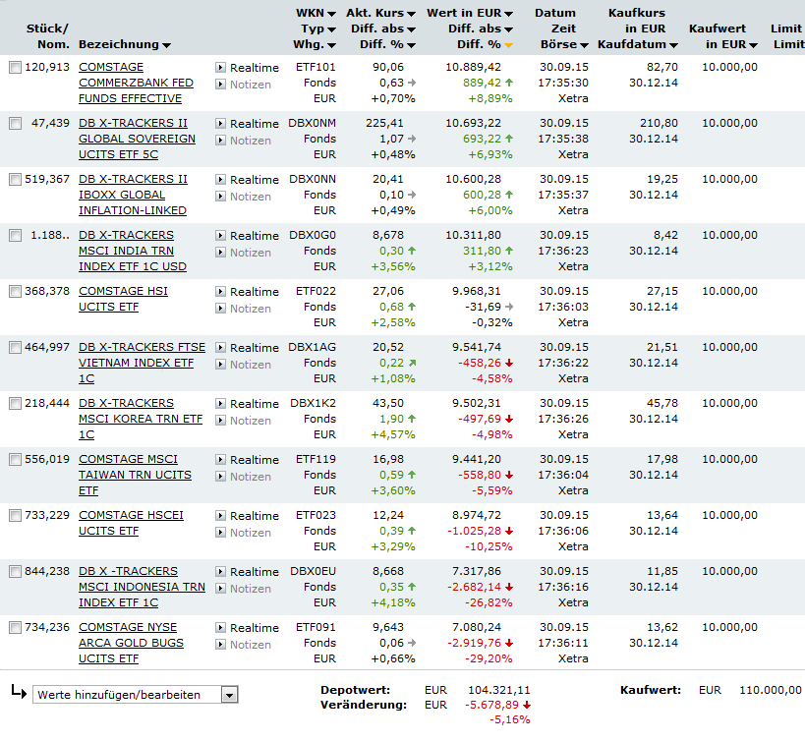Open COMSTAGE HSCEI UCITS ETF link

(131, 523)
